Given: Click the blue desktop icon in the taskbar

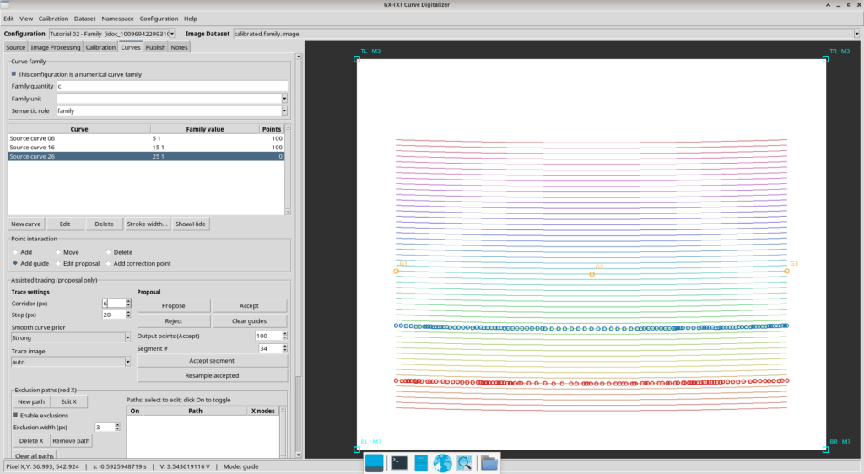Looking at the screenshot, I should 374,463.
